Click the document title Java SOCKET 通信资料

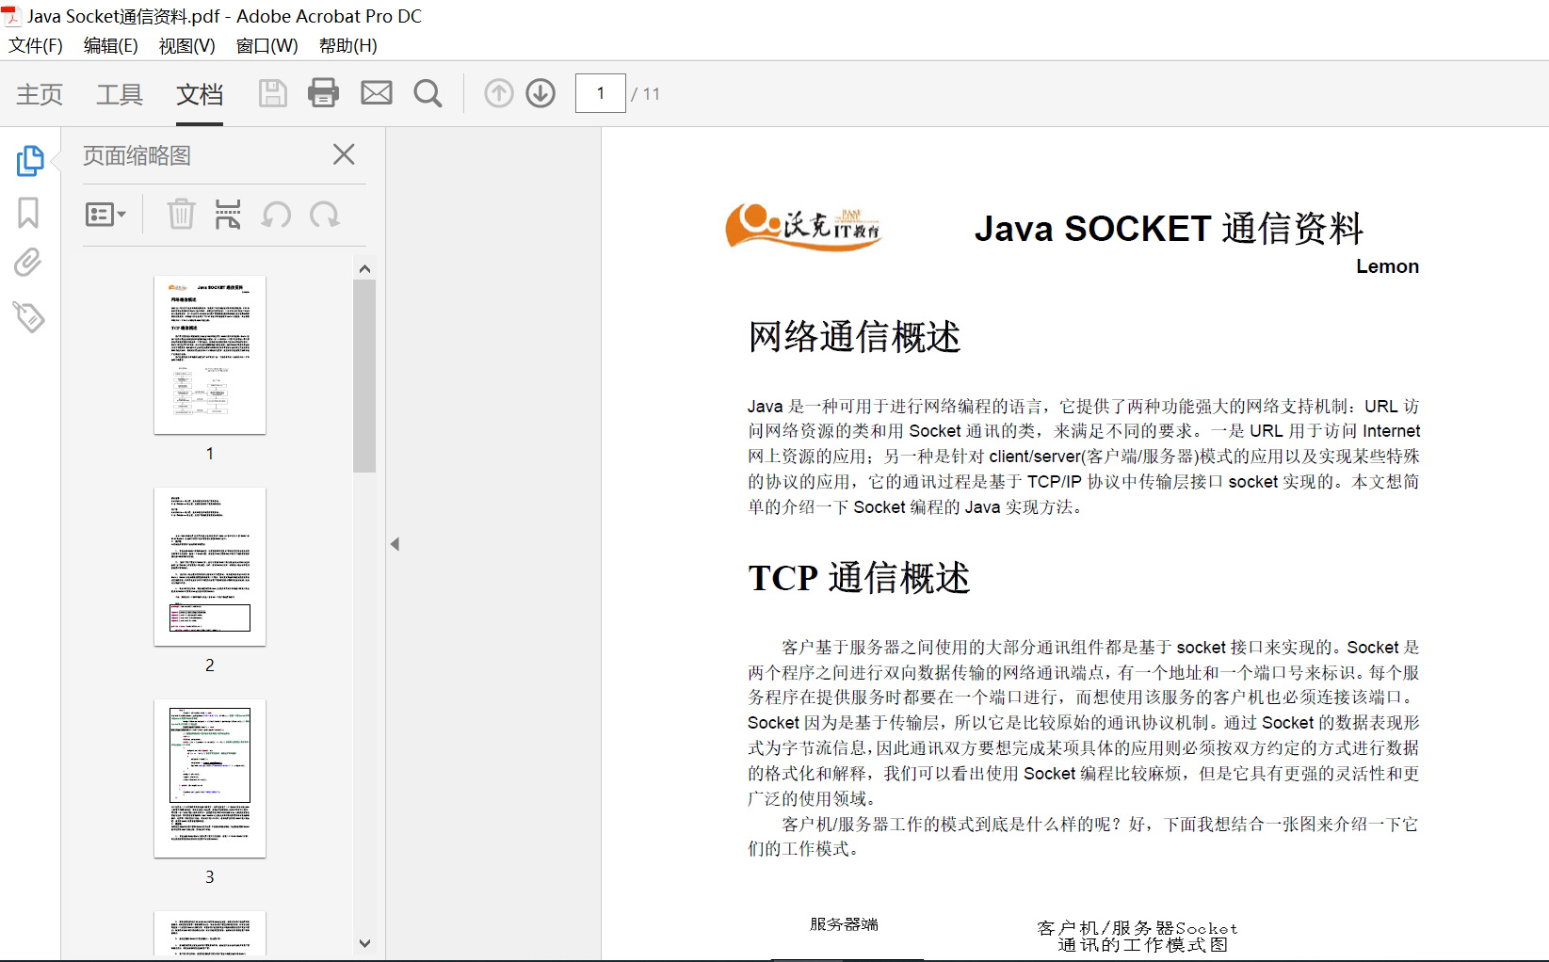point(1169,229)
